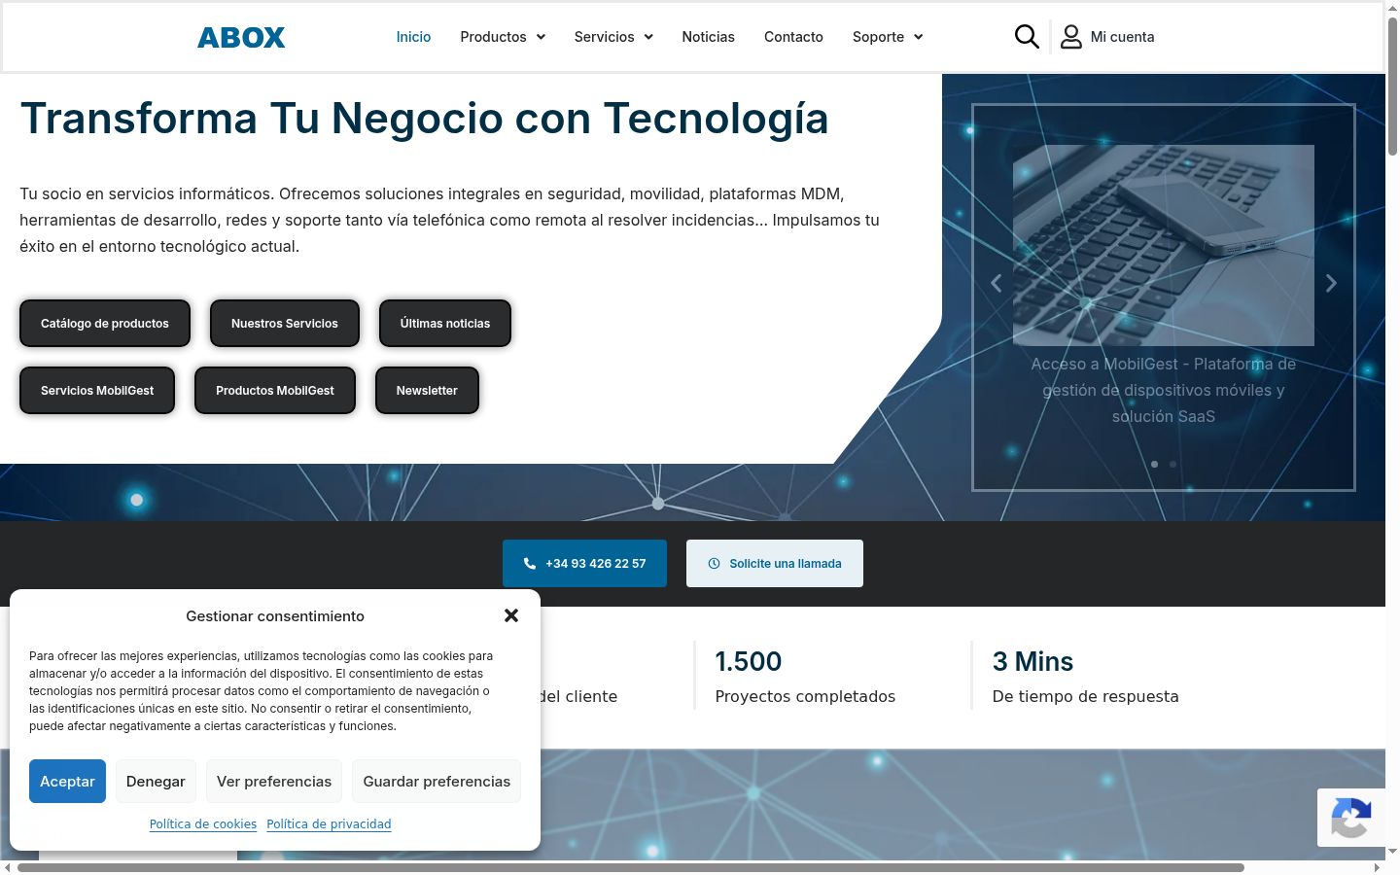Open the Soporte menu label

878,37
